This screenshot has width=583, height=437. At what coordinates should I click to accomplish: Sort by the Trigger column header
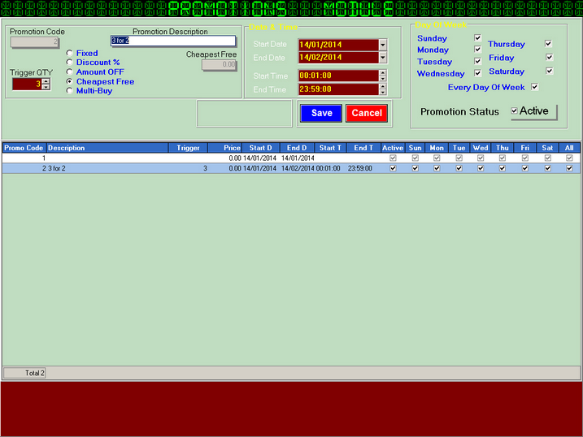coord(188,148)
